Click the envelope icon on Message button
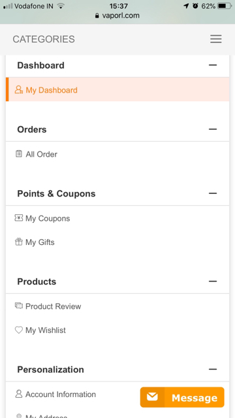This screenshot has width=235, height=418. pos(152,397)
